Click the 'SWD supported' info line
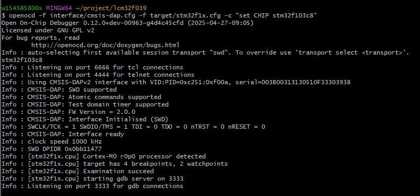 [x=59, y=90]
